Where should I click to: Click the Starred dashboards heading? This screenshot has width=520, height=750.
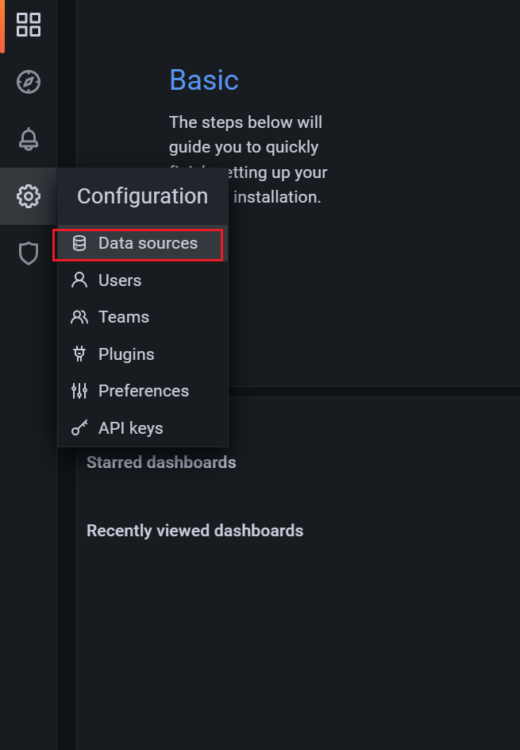(x=161, y=462)
